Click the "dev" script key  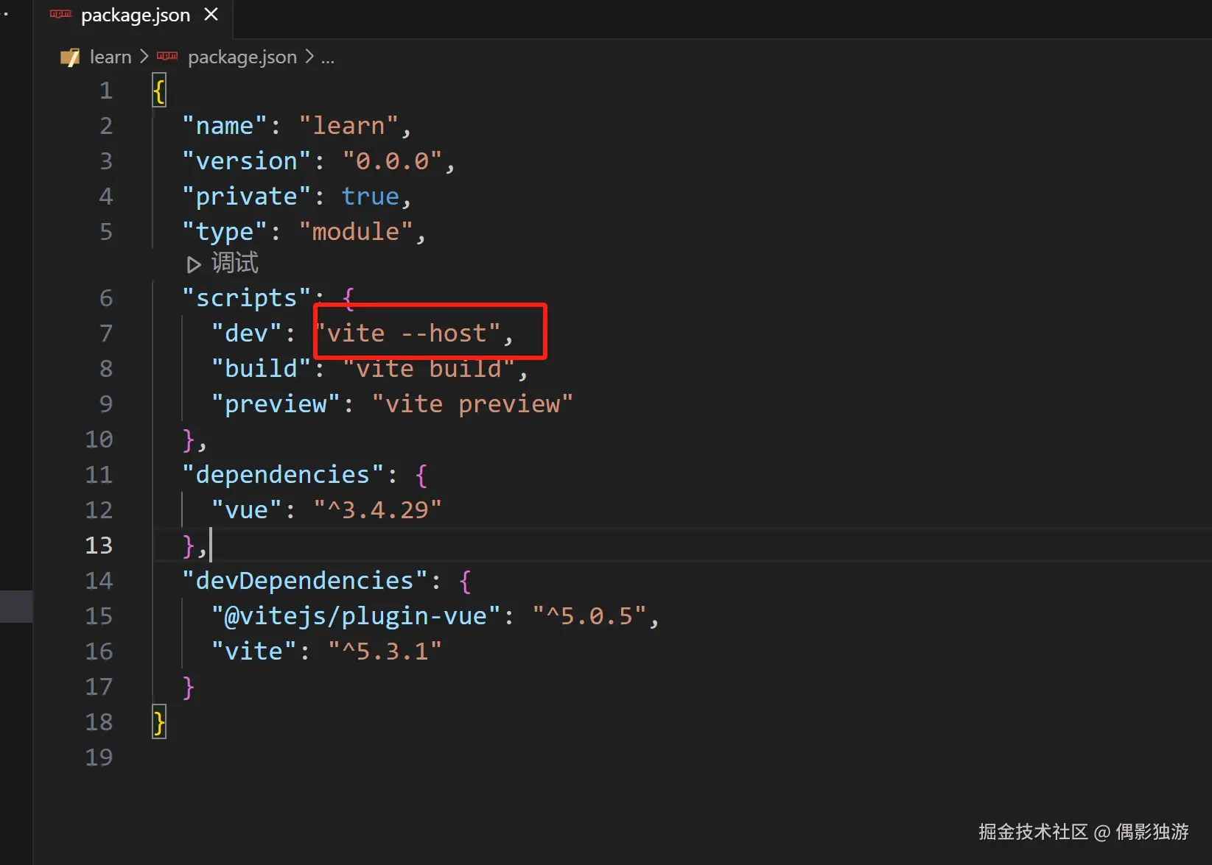coord(246,333)
